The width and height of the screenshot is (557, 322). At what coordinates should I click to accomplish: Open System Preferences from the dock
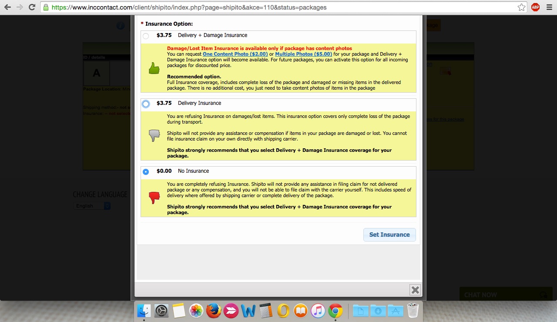coord(161,311)
